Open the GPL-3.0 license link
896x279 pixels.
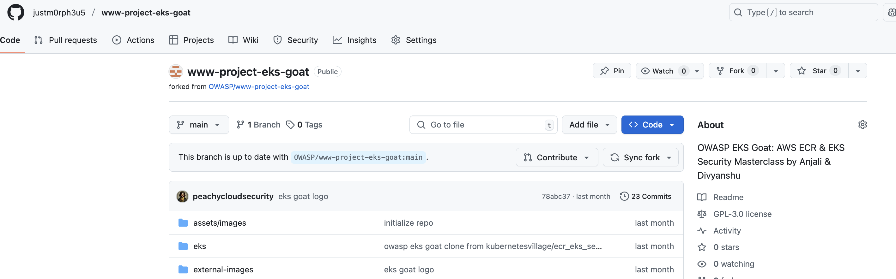pyautogui.click(x=742, y=214)
